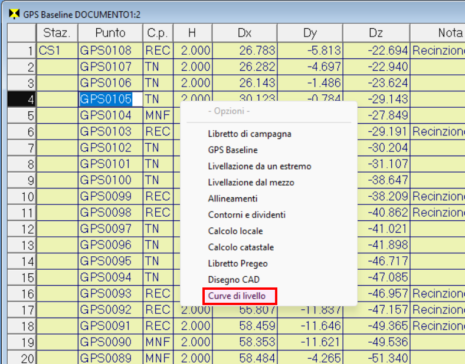465x364 pixels.
Task: Click Calcolo locale menu item
Action: click(235, 231)
